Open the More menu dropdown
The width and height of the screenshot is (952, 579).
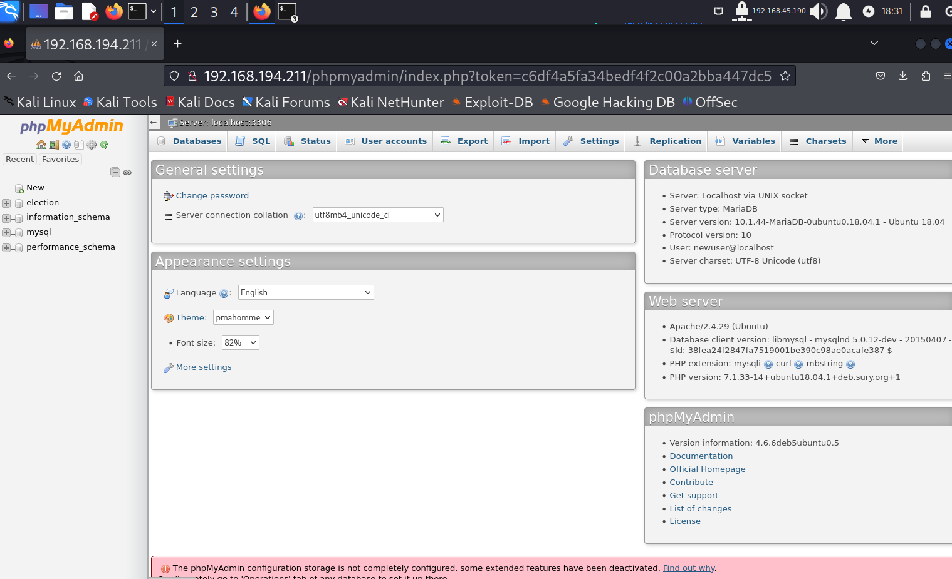click(x=880, y=141)
